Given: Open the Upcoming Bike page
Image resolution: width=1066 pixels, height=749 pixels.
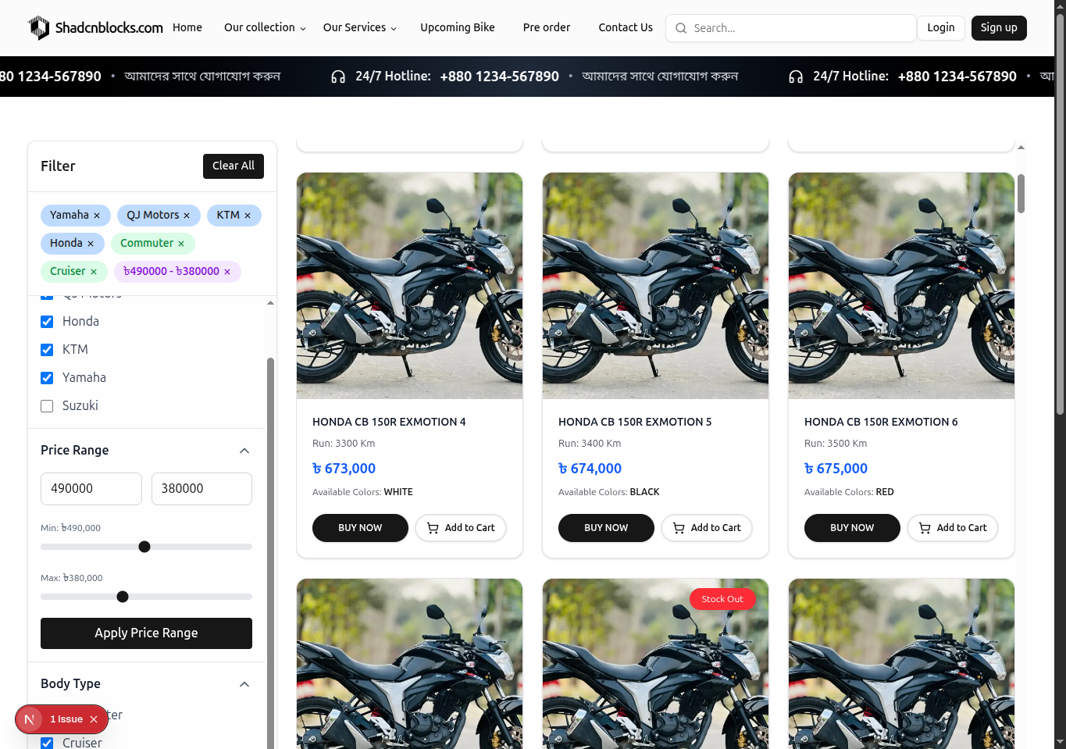Looking at the screenshot, I should tap(458, 27).
